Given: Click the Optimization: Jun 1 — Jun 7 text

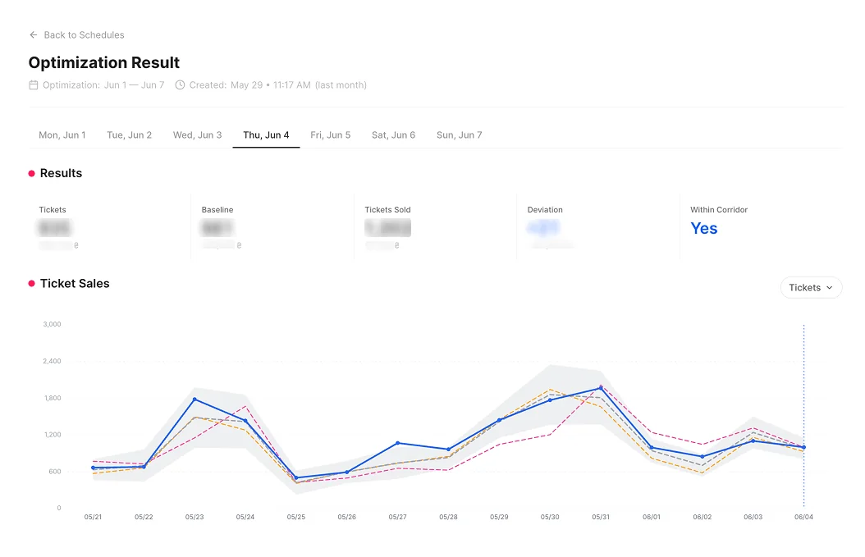Looking at the screenshot, I should [x=103, y=85].
